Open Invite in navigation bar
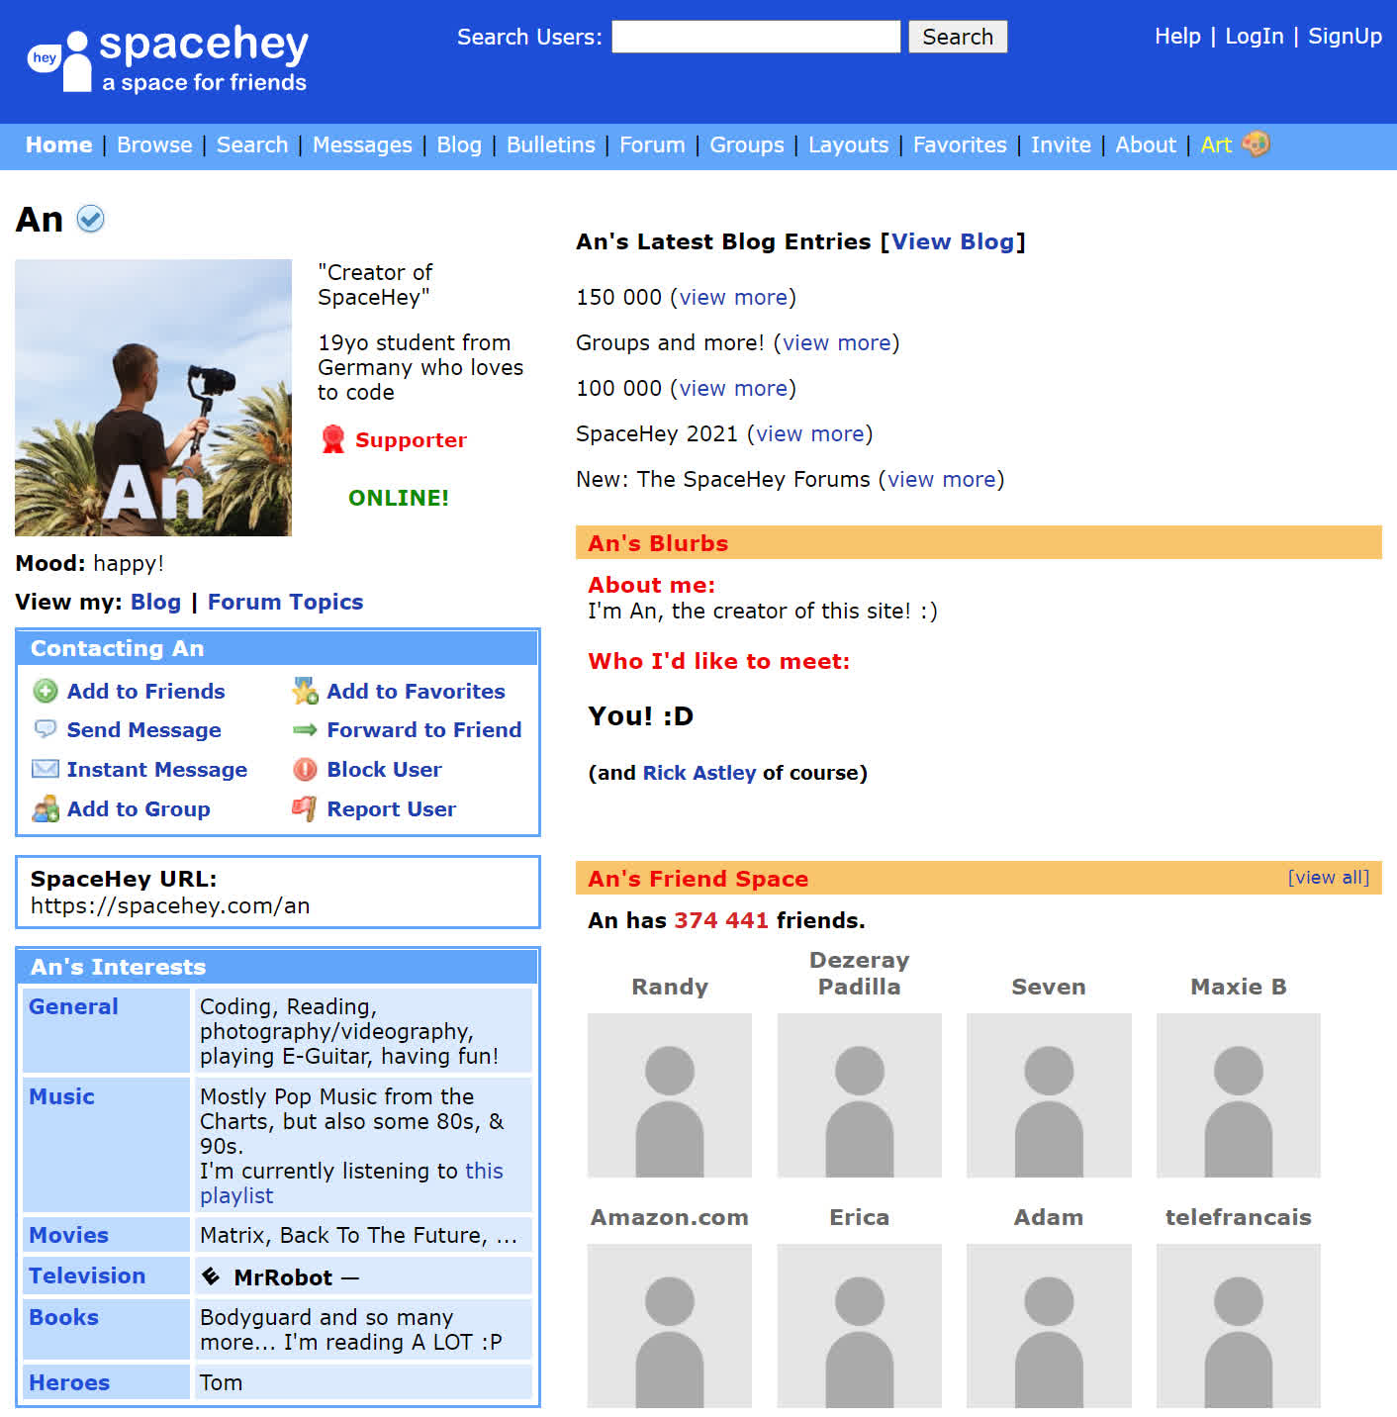 [1061, 144]
